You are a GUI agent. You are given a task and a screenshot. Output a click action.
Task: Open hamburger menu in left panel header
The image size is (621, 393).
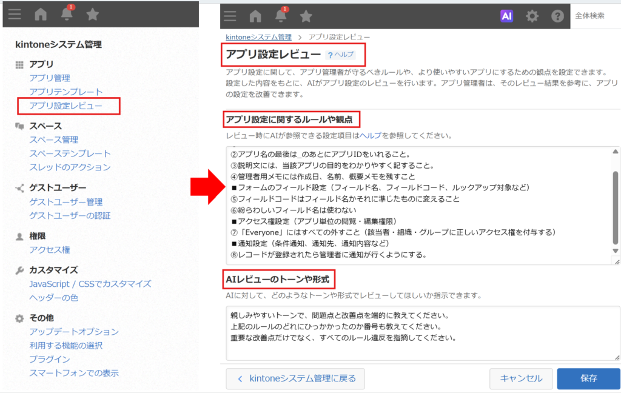click(x=15, y=15)
